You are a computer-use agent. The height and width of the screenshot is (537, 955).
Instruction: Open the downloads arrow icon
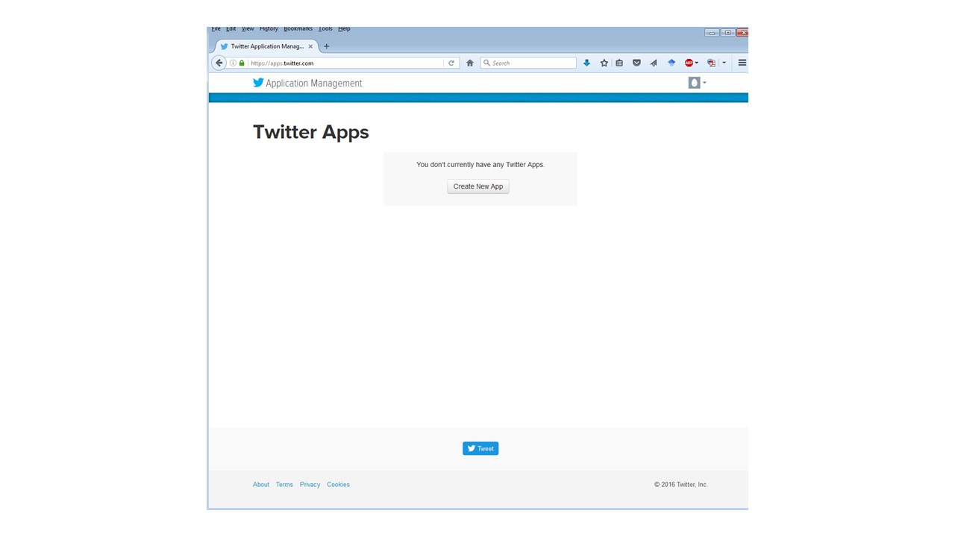[x=586, y=63]
